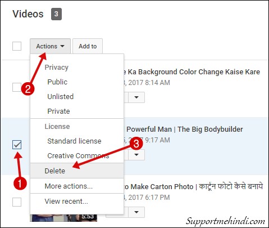Expand dropdown arrow for Carton Photo video

[x=136, y=212]
